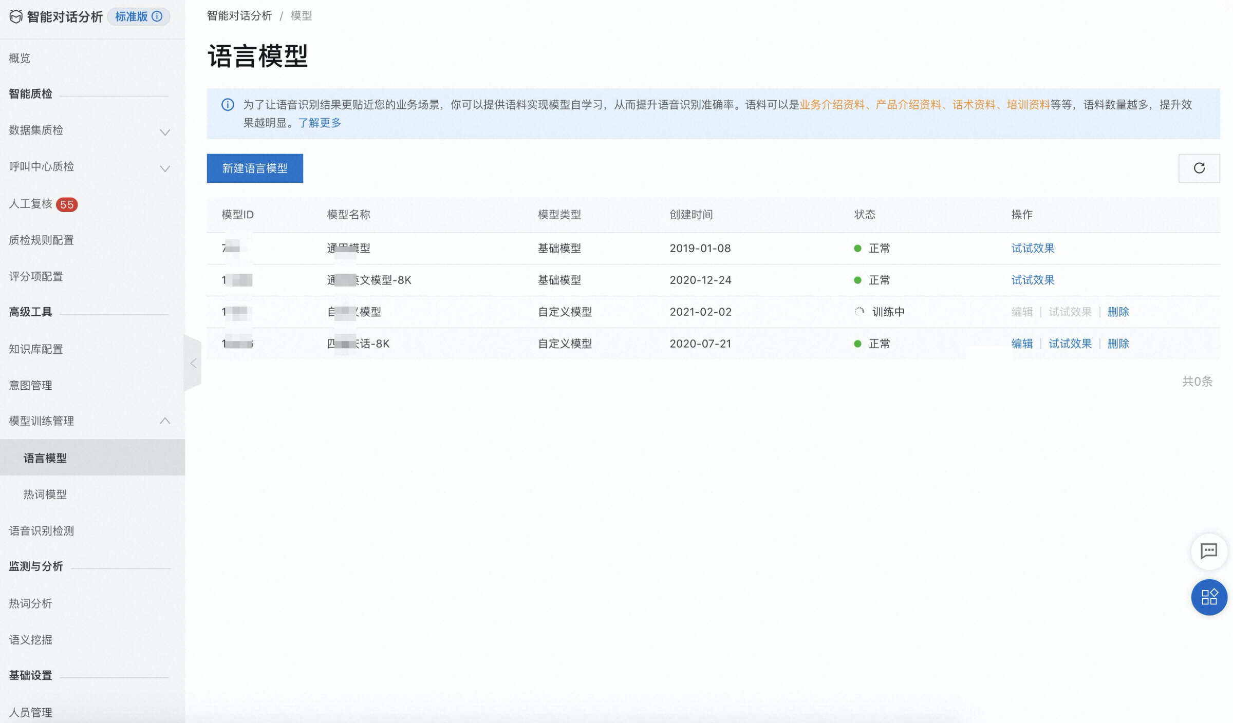Click 新建语言模型 button
1233x723 pixels.
[x=255, y=168]
